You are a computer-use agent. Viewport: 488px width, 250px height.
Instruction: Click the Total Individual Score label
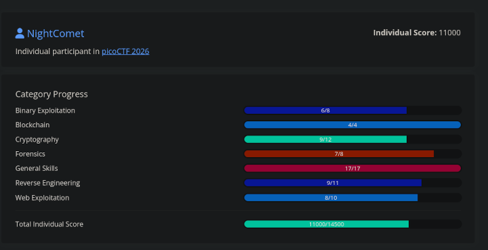(49, 224)
